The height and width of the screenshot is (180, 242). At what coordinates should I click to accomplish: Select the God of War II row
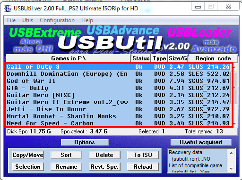pos(118,81)
